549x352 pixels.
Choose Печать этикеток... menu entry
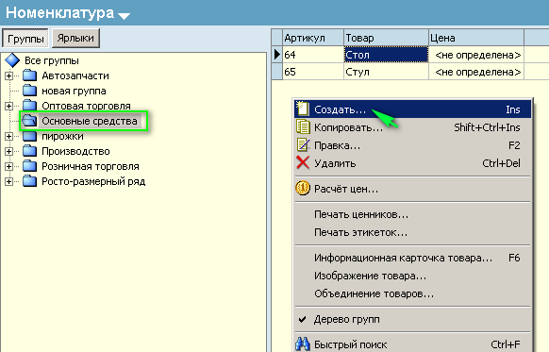pyautogui.click(x=412, y=232)
